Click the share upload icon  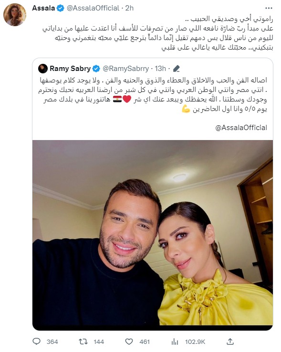pyautogui.click(x=230, y=342)
